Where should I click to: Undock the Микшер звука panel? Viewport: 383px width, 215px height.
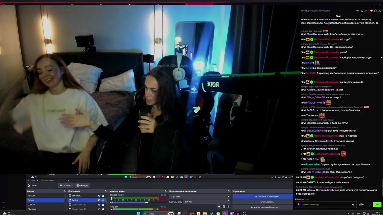(166, 191)
